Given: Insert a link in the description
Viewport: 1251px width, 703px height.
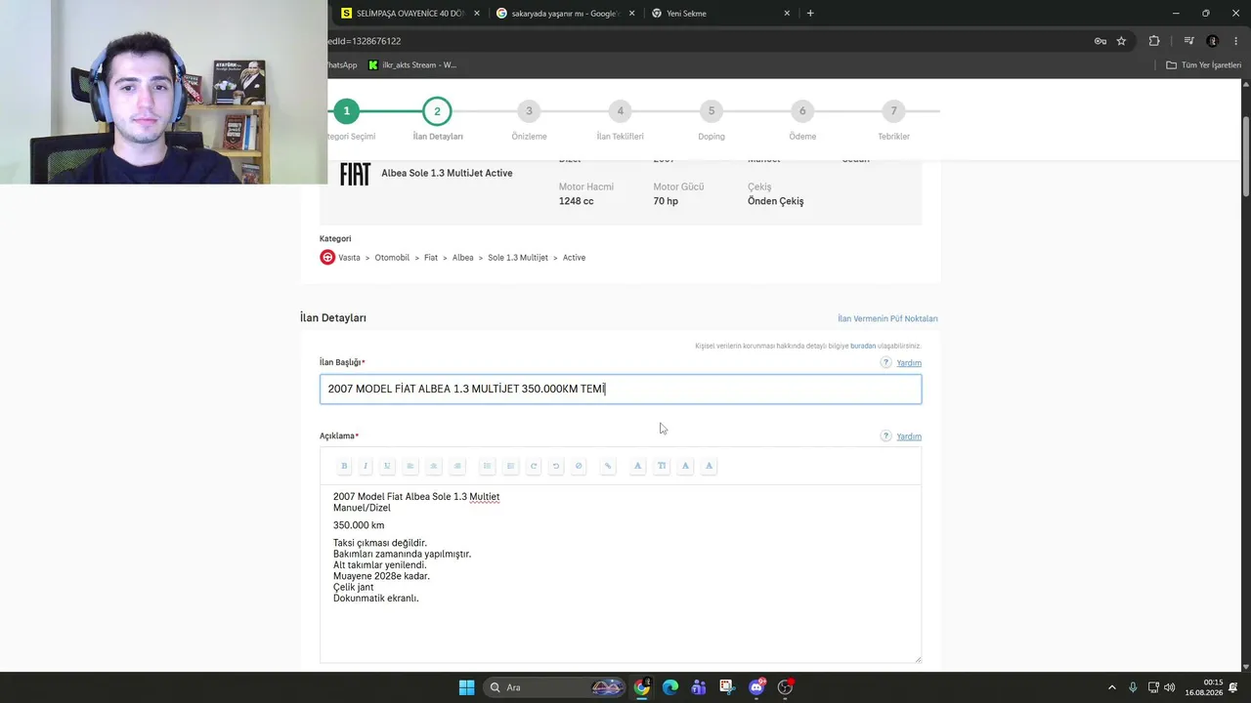Looking at the screenshot, I should pos(608,466).
